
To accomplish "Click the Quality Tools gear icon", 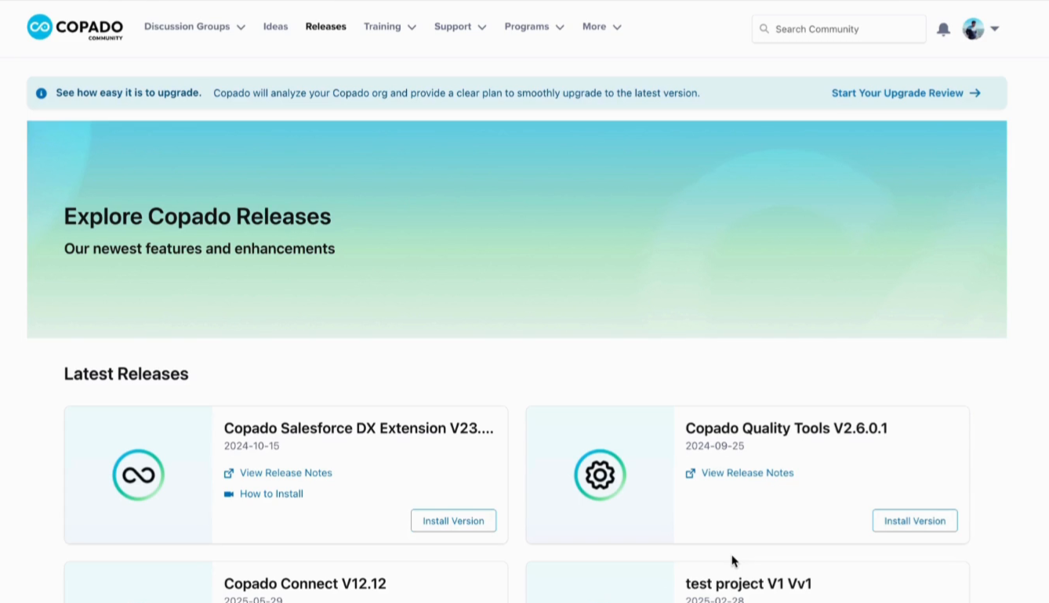I will coord(600,475).
